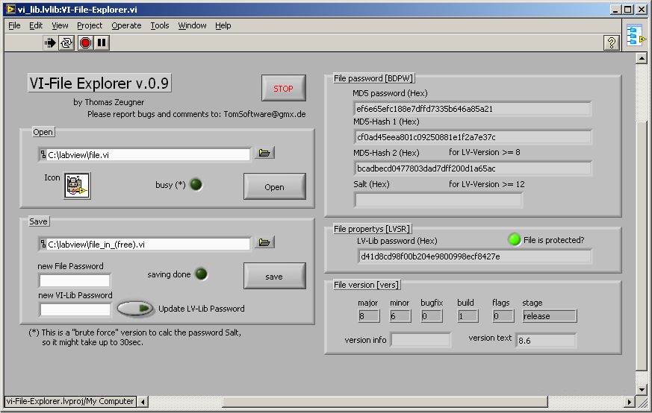Click the File password [BDPW] group label
652x413 pixels.
(x=373, y=78)
